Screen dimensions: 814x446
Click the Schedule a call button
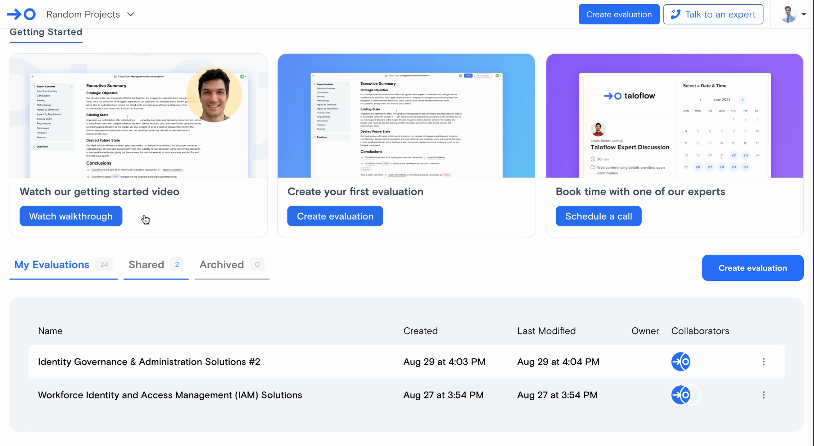pos(598,216)
